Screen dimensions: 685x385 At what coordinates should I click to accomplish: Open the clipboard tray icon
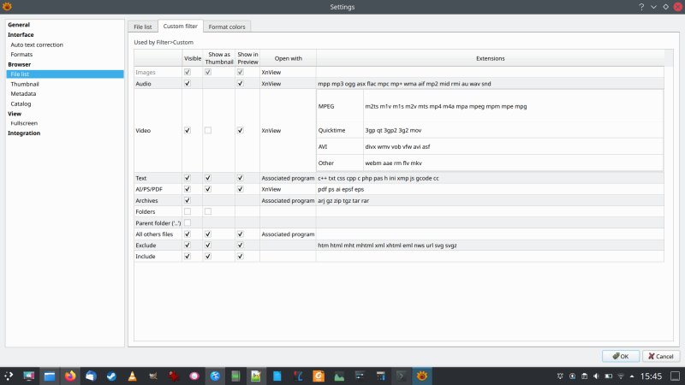tap(585, 376)
